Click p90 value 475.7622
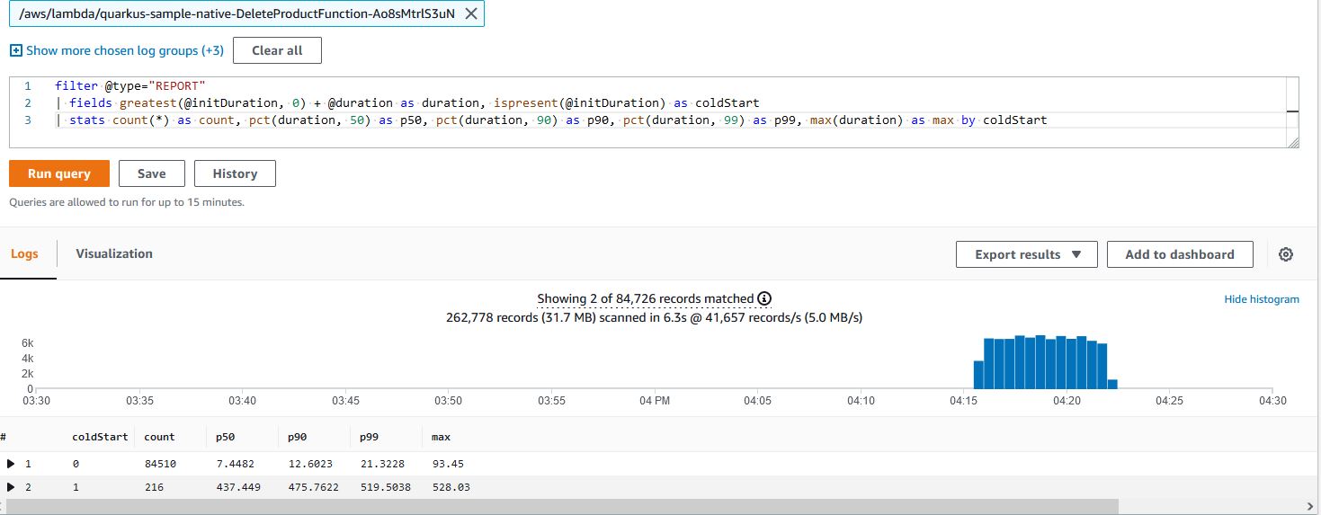This screenshot has width=1321, height=515. pyautogui.click(x=315, y=487)
